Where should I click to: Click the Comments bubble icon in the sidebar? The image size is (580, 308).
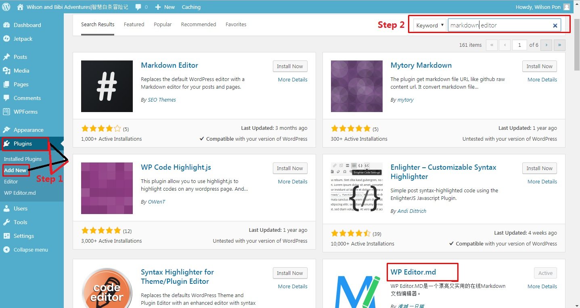click(x=6, y=98)
